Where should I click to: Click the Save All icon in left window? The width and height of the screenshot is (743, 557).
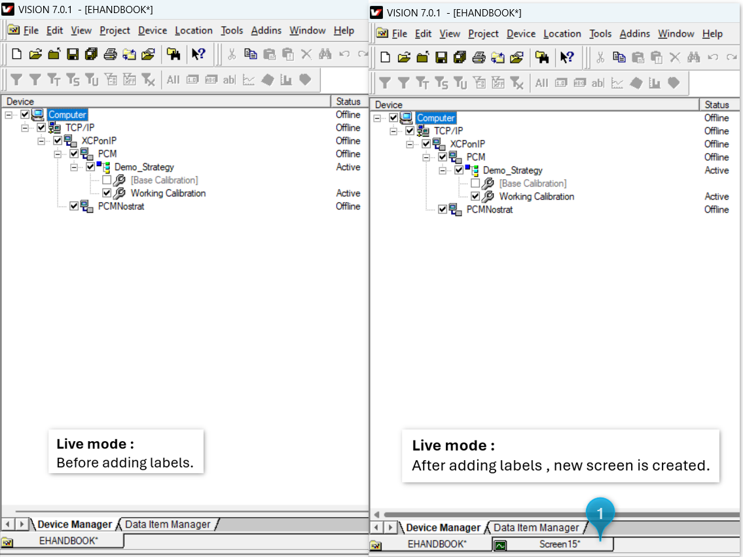click(92, 54)
